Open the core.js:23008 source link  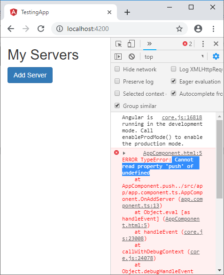pos(162,235)
